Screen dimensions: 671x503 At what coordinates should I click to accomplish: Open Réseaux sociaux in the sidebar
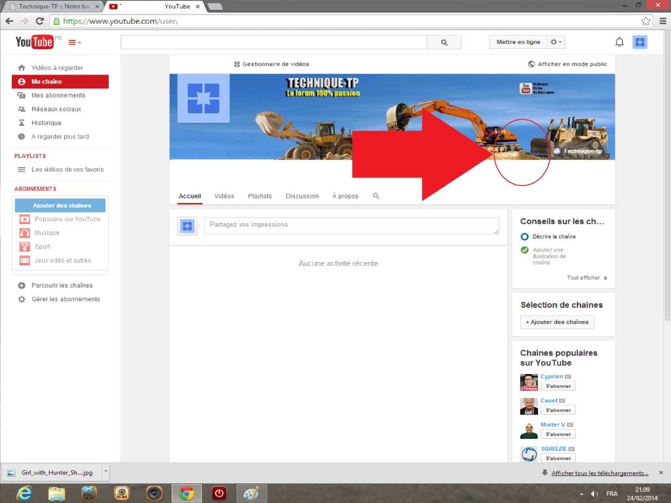click(x=56, y=109)
